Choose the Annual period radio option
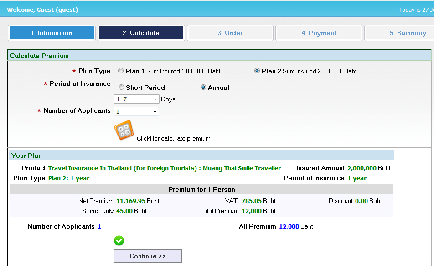Image resolution: width=434 pixels, height=266 pixels. 203,88
